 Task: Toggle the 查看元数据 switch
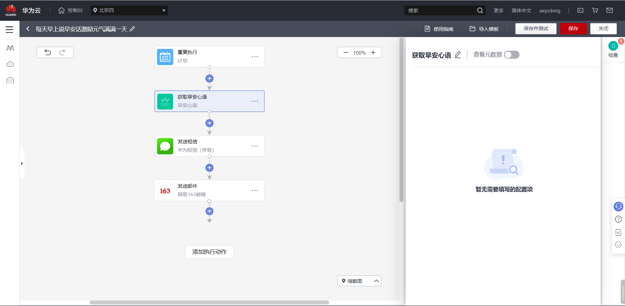tap(512, 55)
